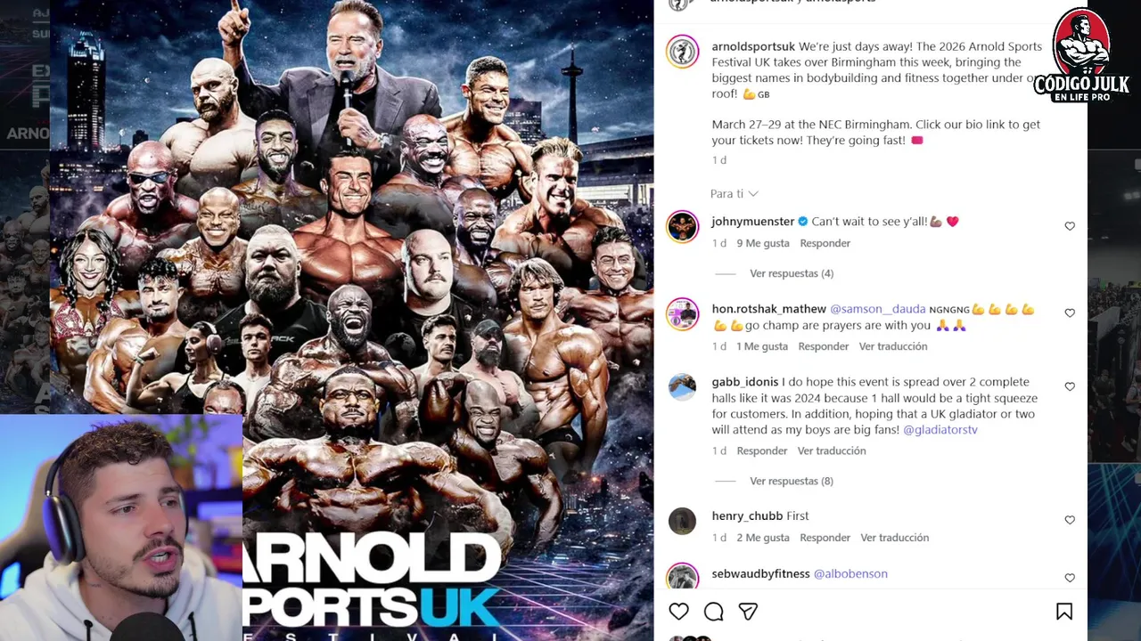Share post via paper plane icon
Viewport: 1141px width, 641px height.
[748, 612]
